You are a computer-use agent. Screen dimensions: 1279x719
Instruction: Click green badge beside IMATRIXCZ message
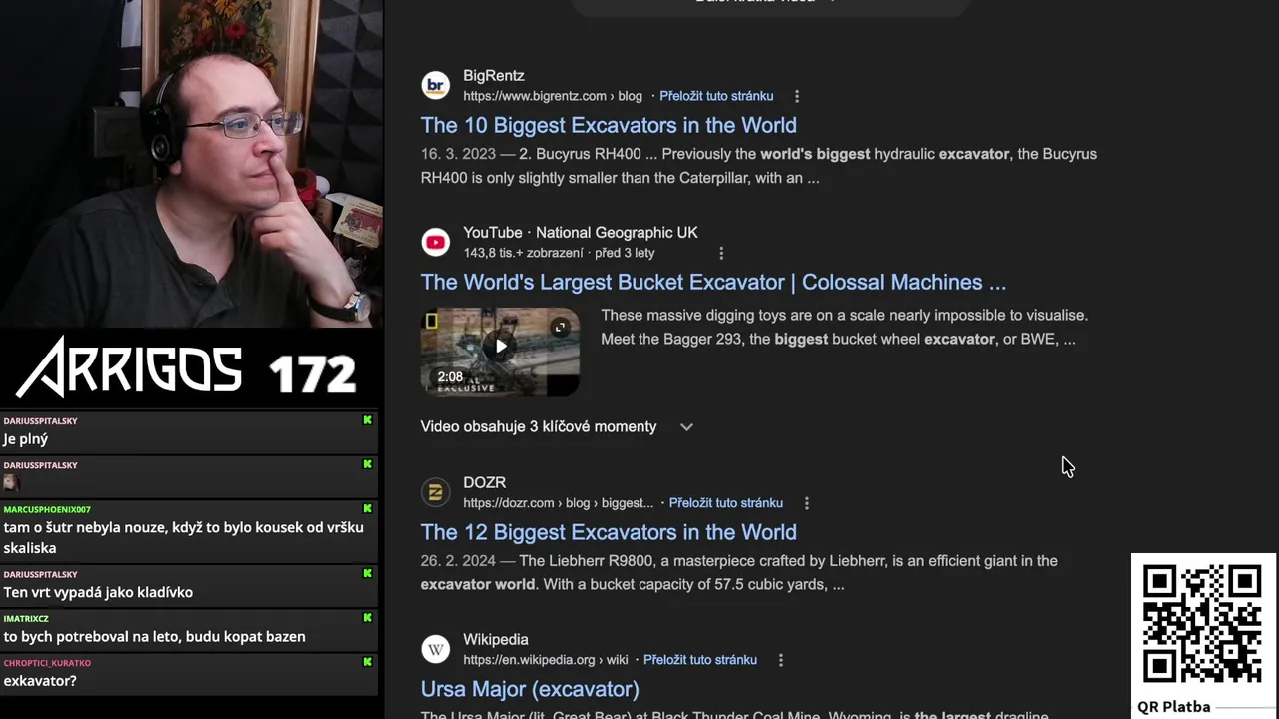pos(367,618)
